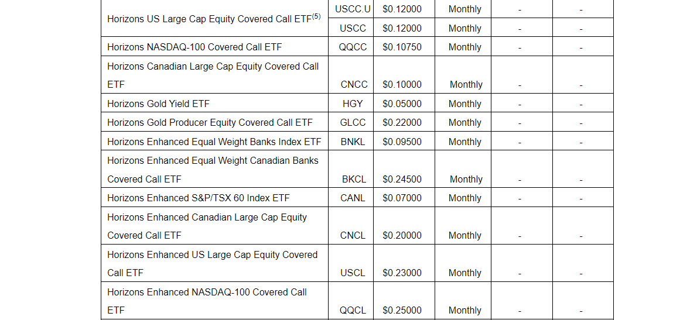The image size is (673, 320).
Task: Select Horizons Gold Producer Equity Covered Call ETF
Action: (210, 122)
